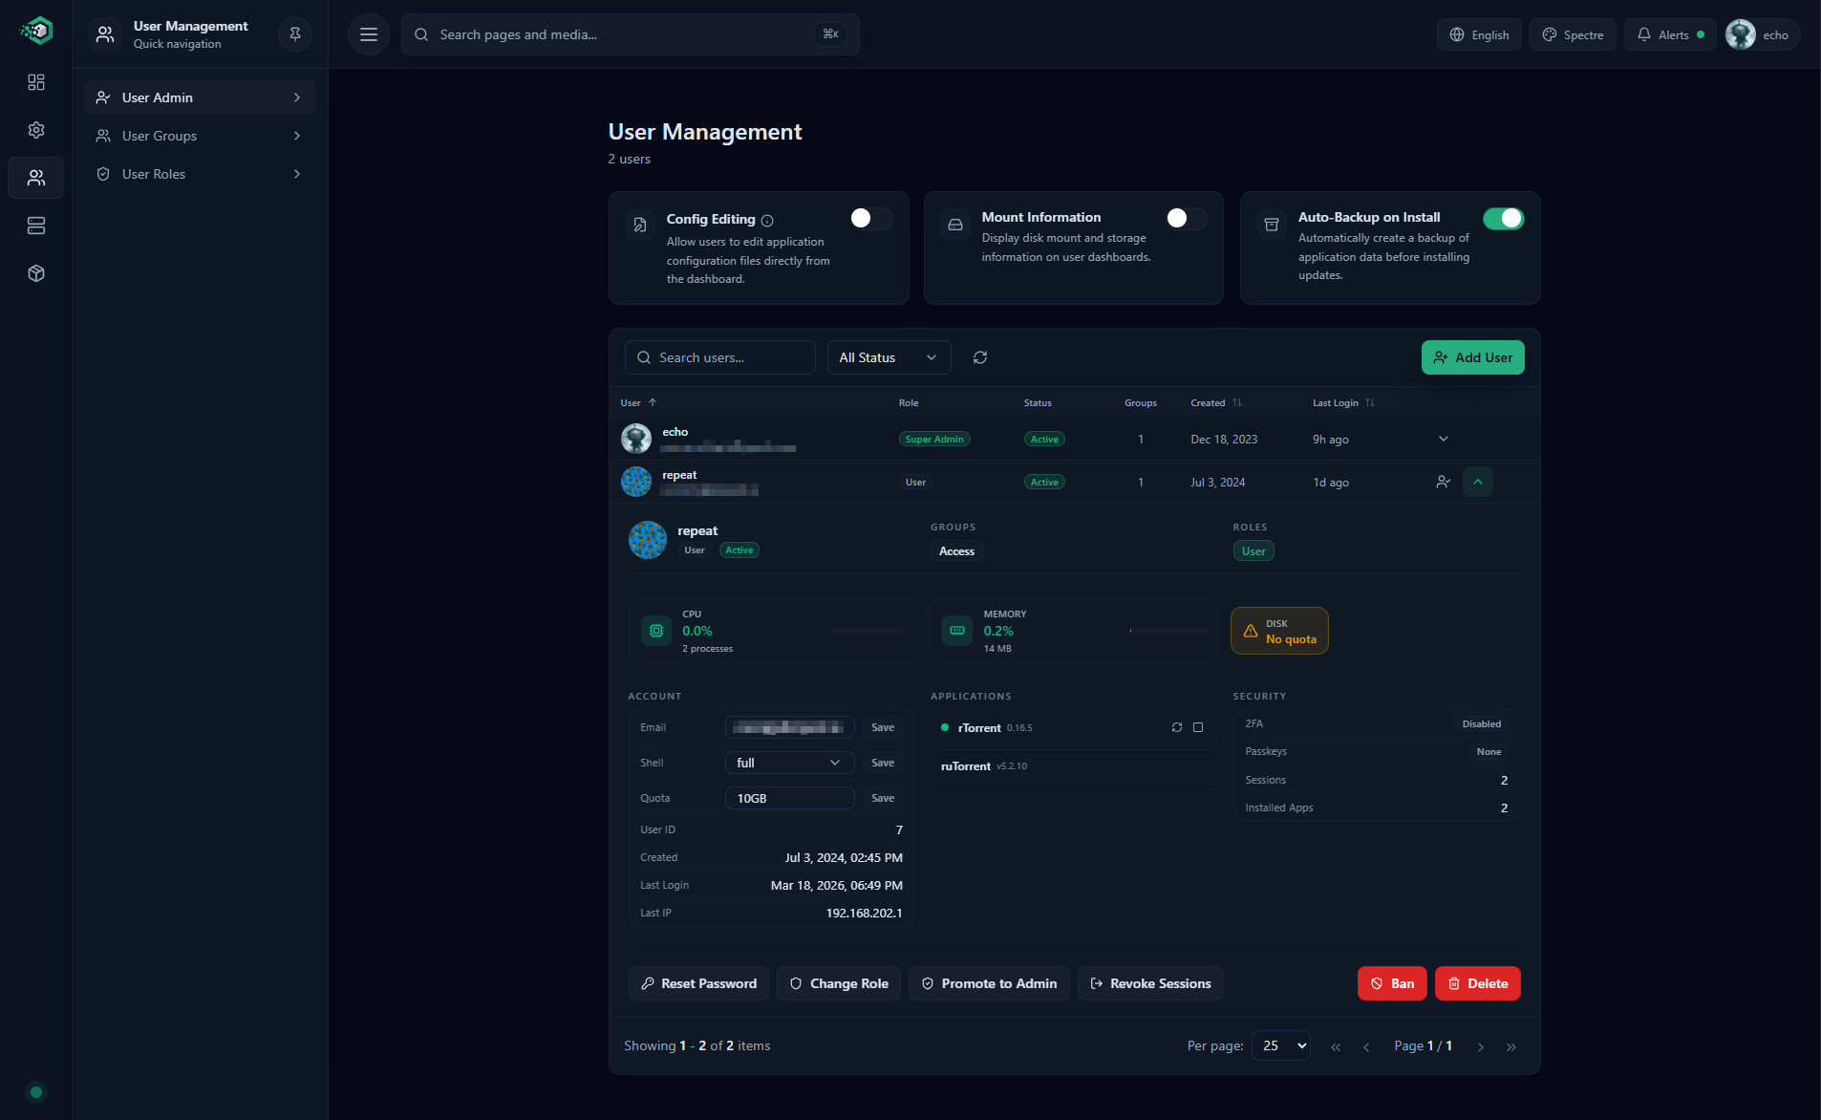Collapse the repeat user details row

[x=1477, y=482]
